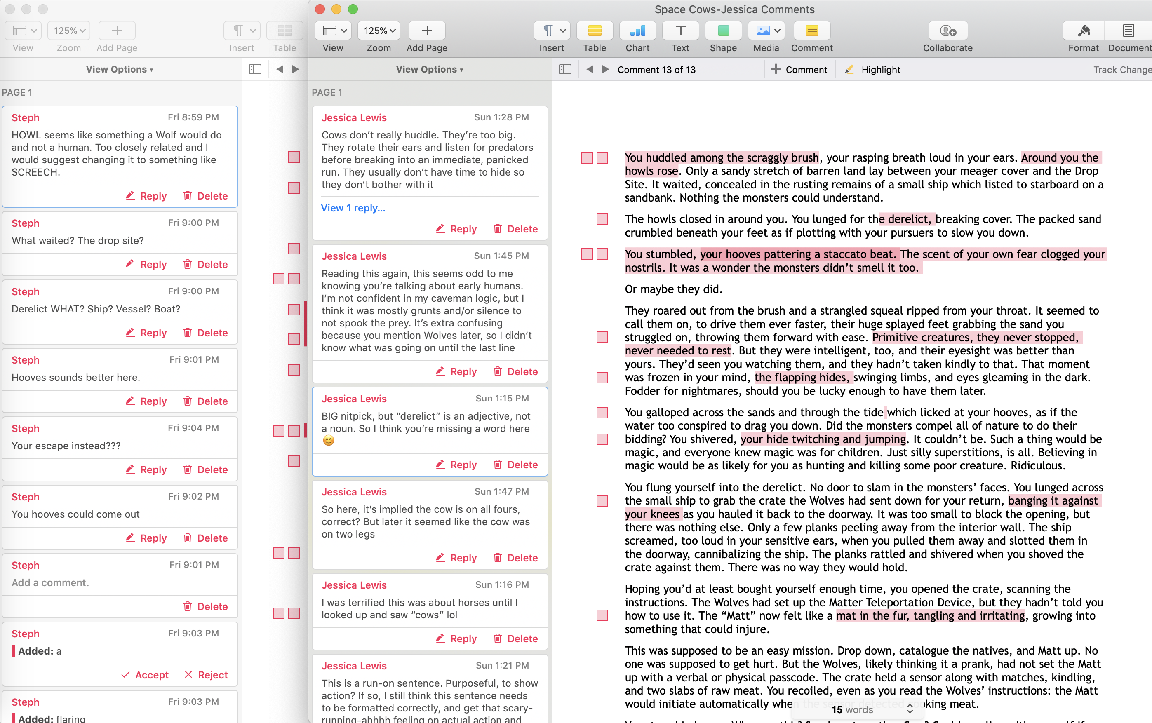Toggle comments sidebar in the back window
The width and height of the screenshot is (1152, 723).
[x=255, y=69]
